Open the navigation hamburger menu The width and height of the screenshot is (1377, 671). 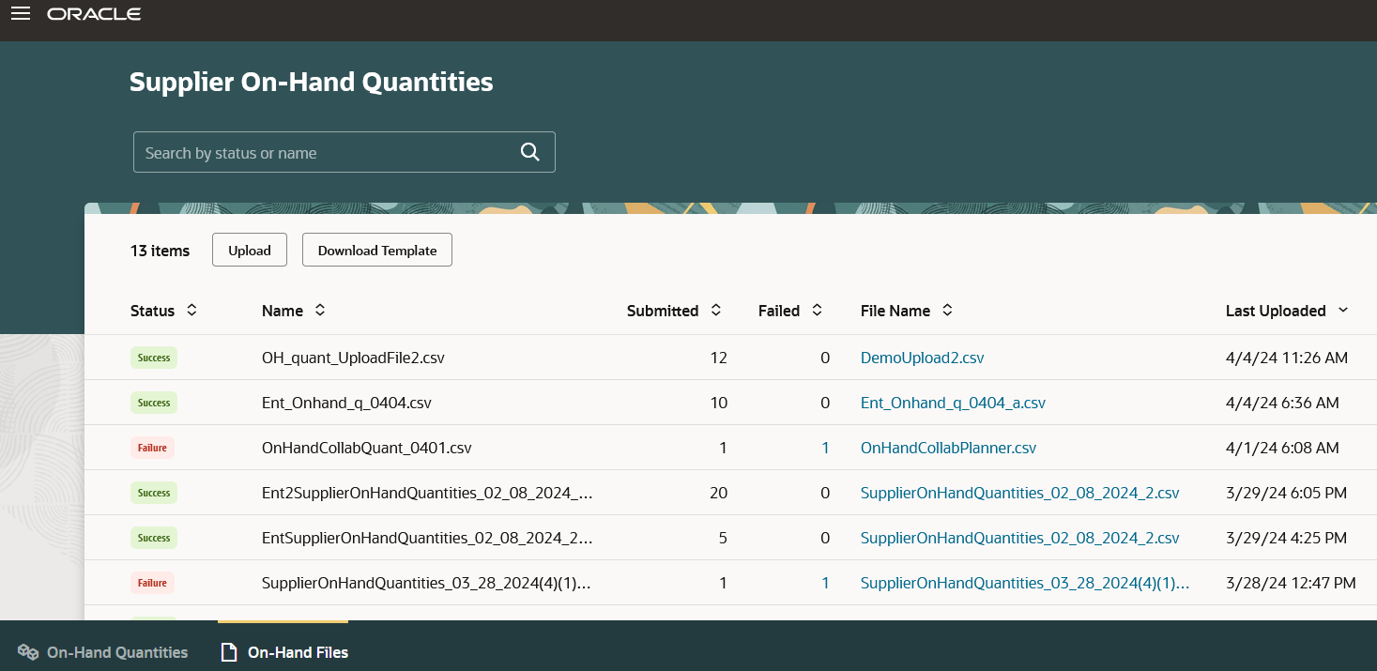pos(20,13)
